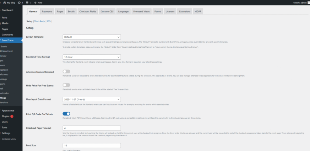Click the Checkout Page Timeout field
The image size is (310, 151).
point(92,128)
